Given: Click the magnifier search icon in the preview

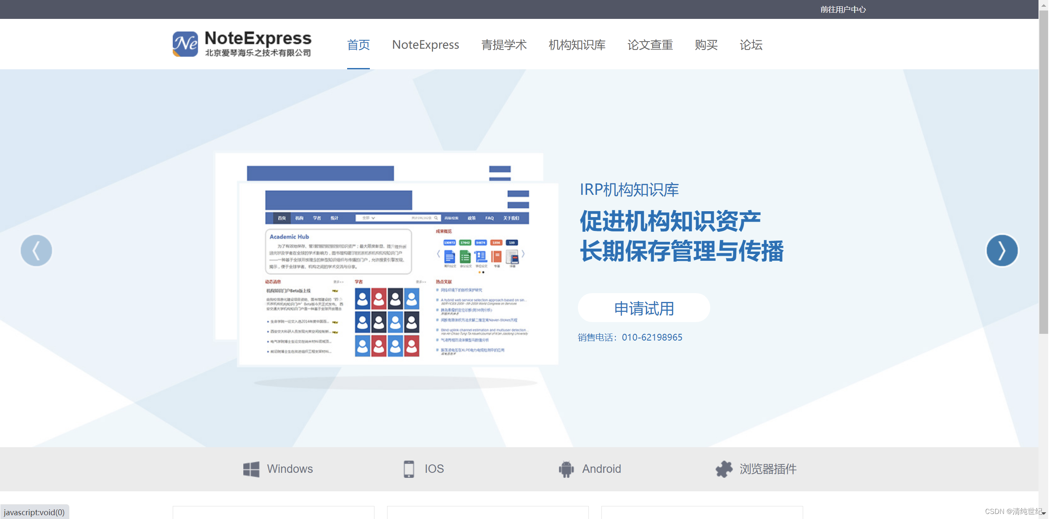Looking at the screenshot, I should (x=436, y=218).
